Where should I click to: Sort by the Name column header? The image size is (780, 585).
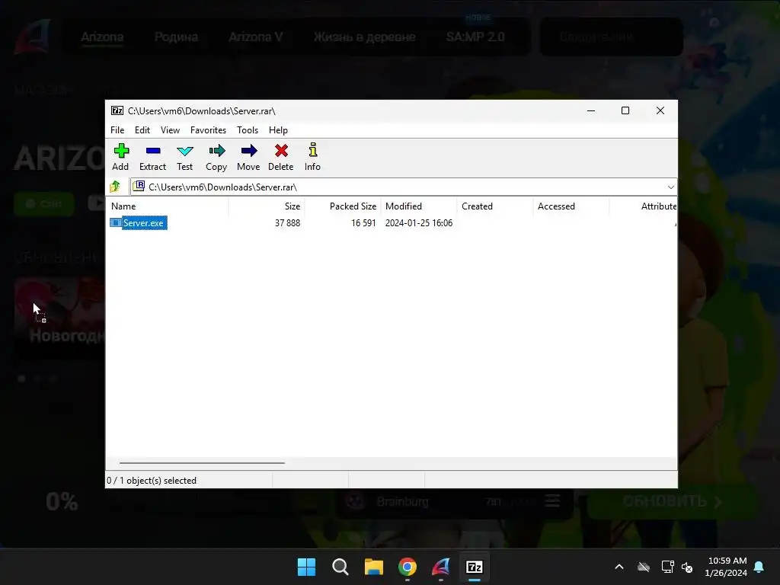click(x=167, y=206)
